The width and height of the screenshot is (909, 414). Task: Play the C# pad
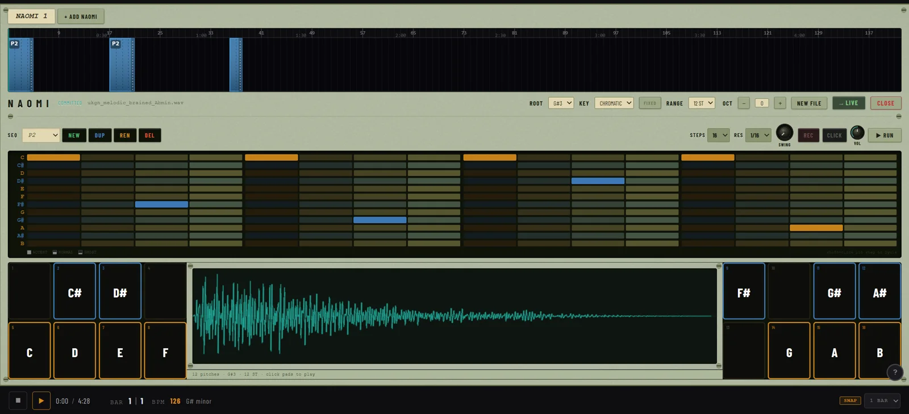[74, 291]
